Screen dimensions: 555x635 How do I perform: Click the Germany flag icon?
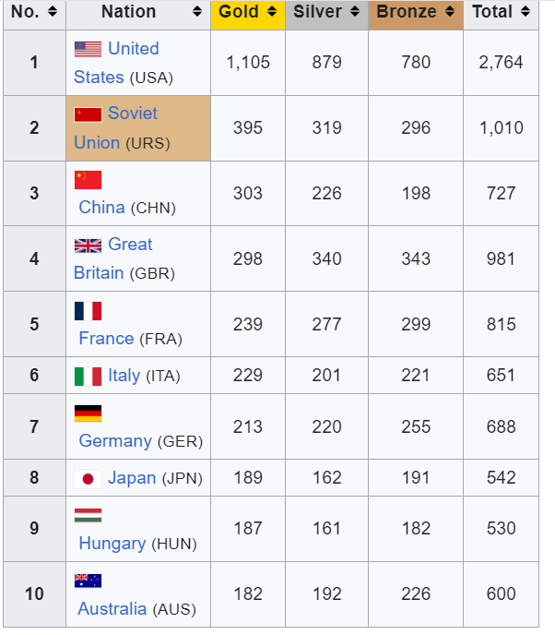click(x=88, y=413)
